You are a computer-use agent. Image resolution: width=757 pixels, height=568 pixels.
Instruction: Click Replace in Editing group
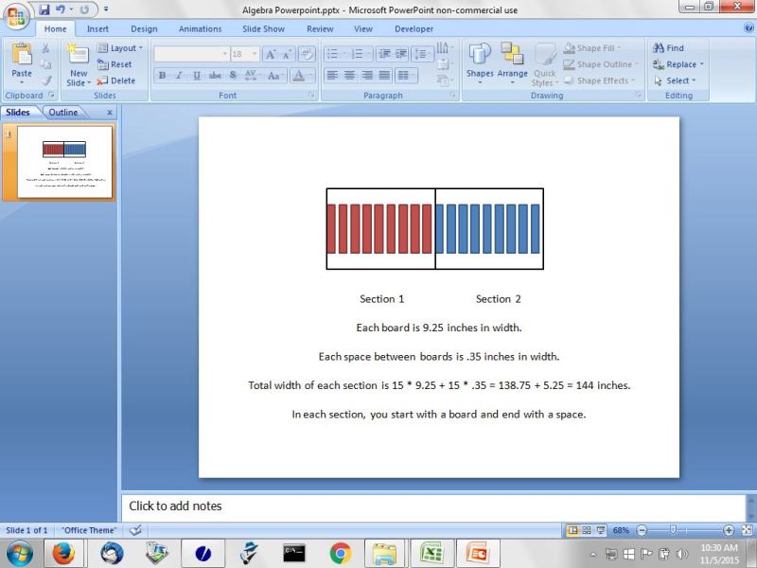(x=678, y=64)
